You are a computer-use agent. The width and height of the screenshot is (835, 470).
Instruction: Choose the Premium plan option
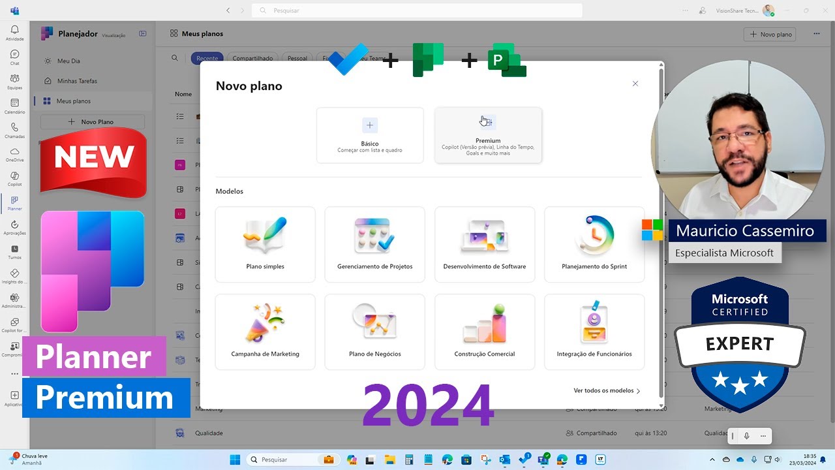tap(488, 135)
